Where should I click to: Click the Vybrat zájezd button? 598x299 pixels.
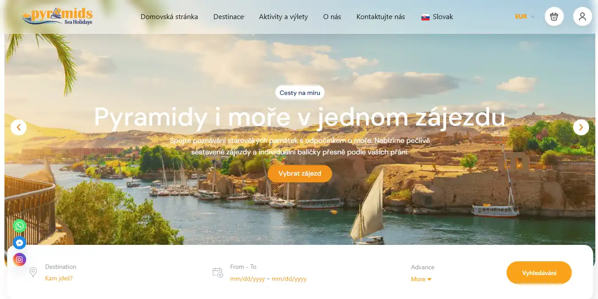(x=300, y=173)
